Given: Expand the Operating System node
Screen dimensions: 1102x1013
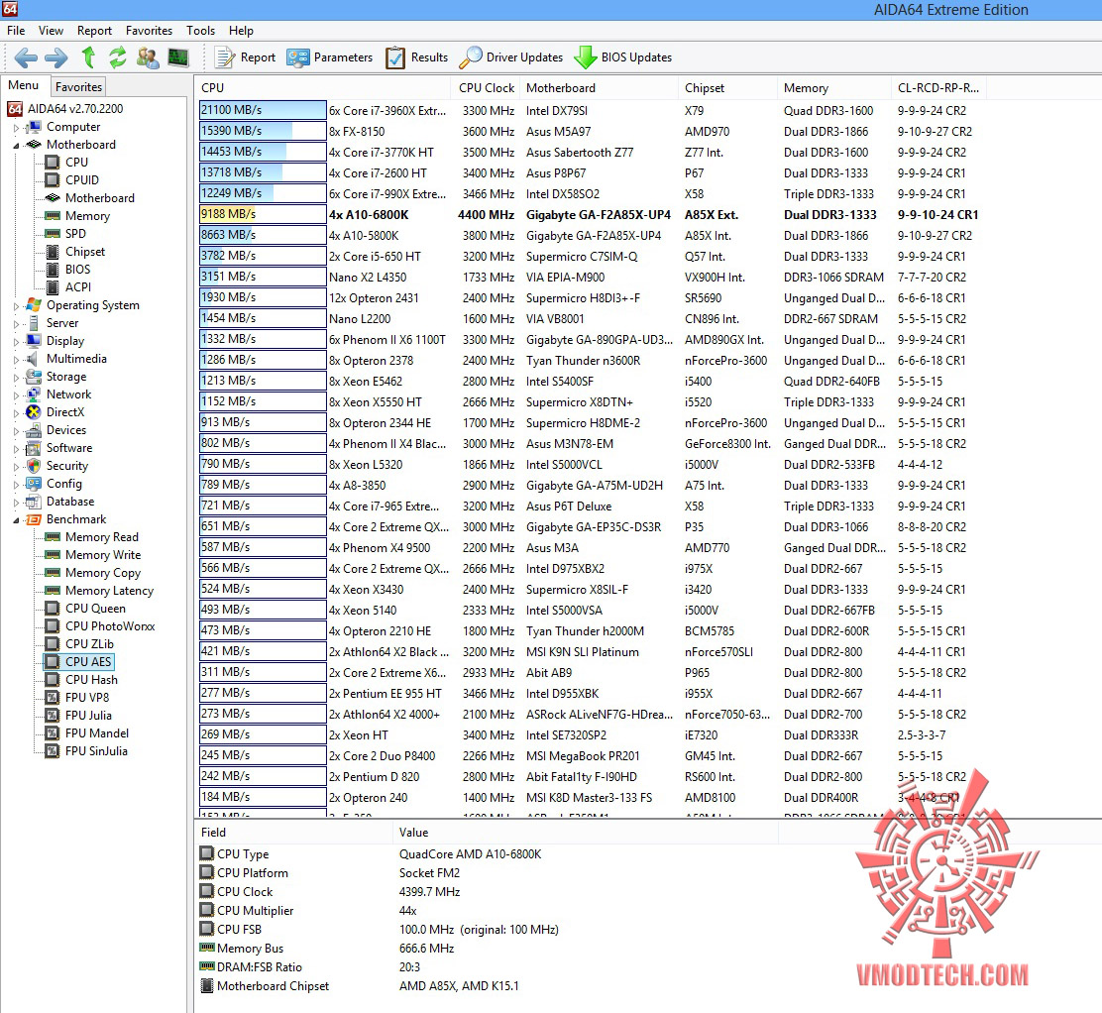Looking at the screenshot, I should [17, 306].
